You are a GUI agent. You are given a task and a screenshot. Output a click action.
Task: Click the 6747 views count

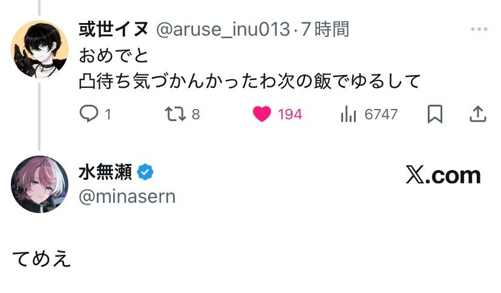point(381,114)
